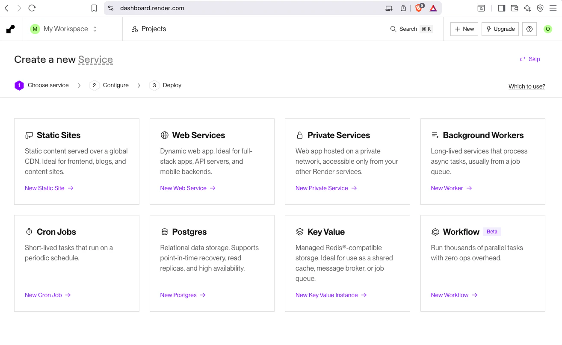
Task: Click the share icon in address bar
Action: click(403, 8)
